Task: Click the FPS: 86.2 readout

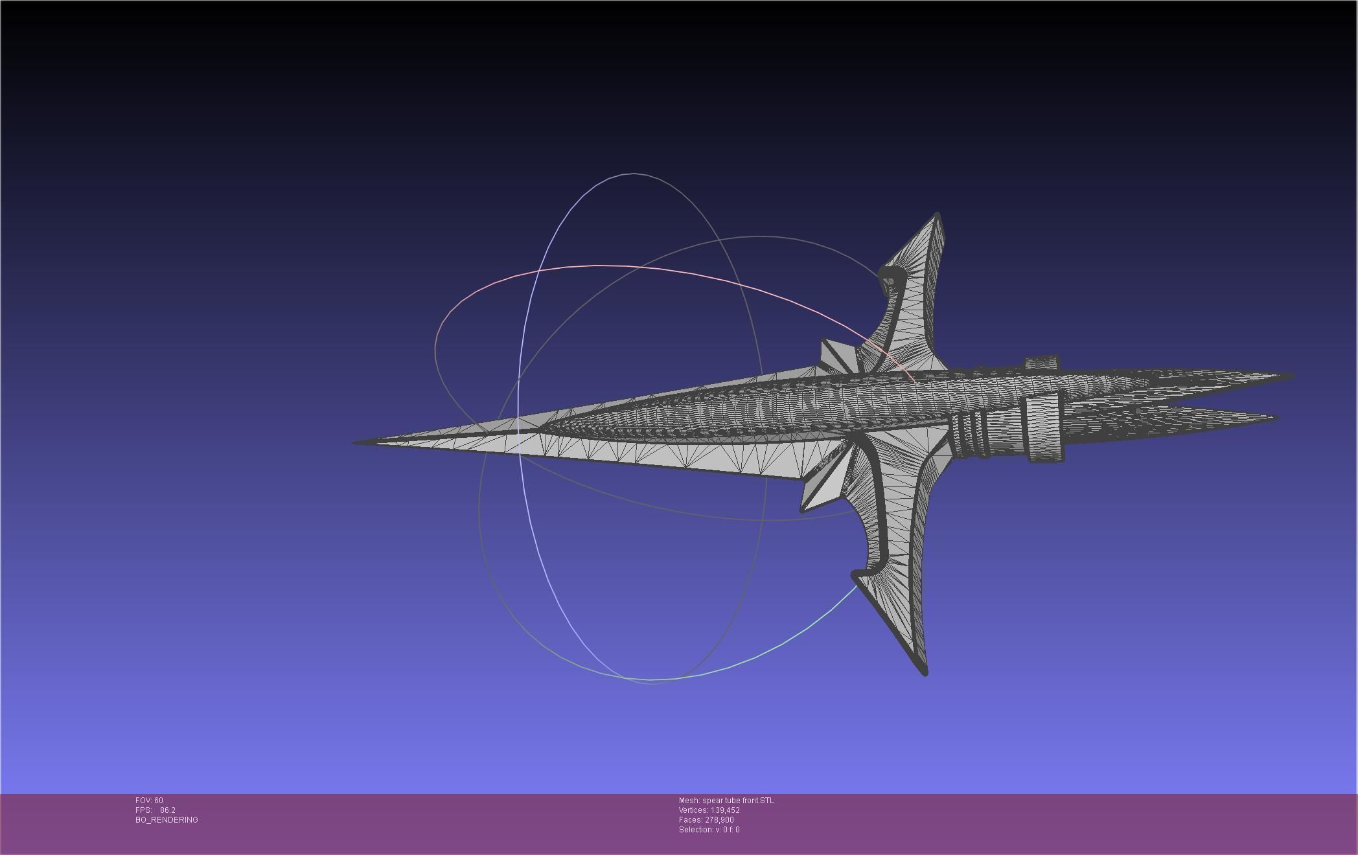Action: point(155,810)
